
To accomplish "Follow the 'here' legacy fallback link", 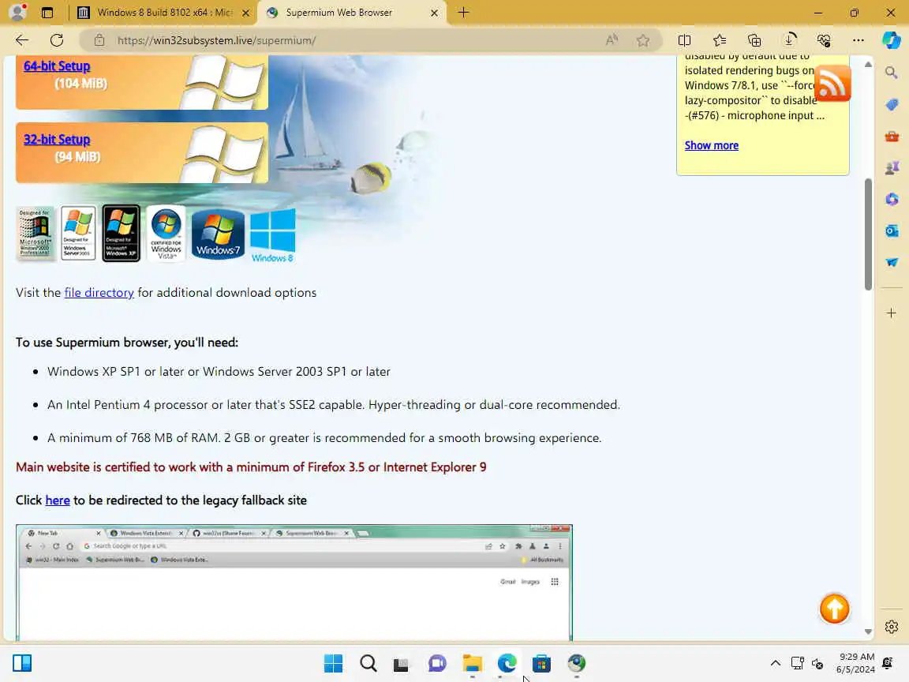I will click(58, 500).
